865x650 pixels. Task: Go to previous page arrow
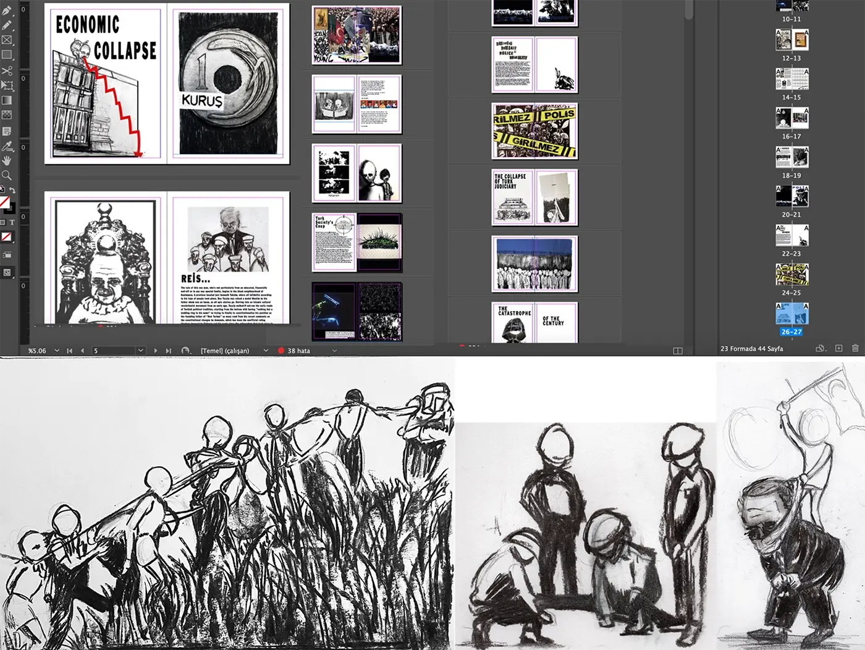(82, 351)
